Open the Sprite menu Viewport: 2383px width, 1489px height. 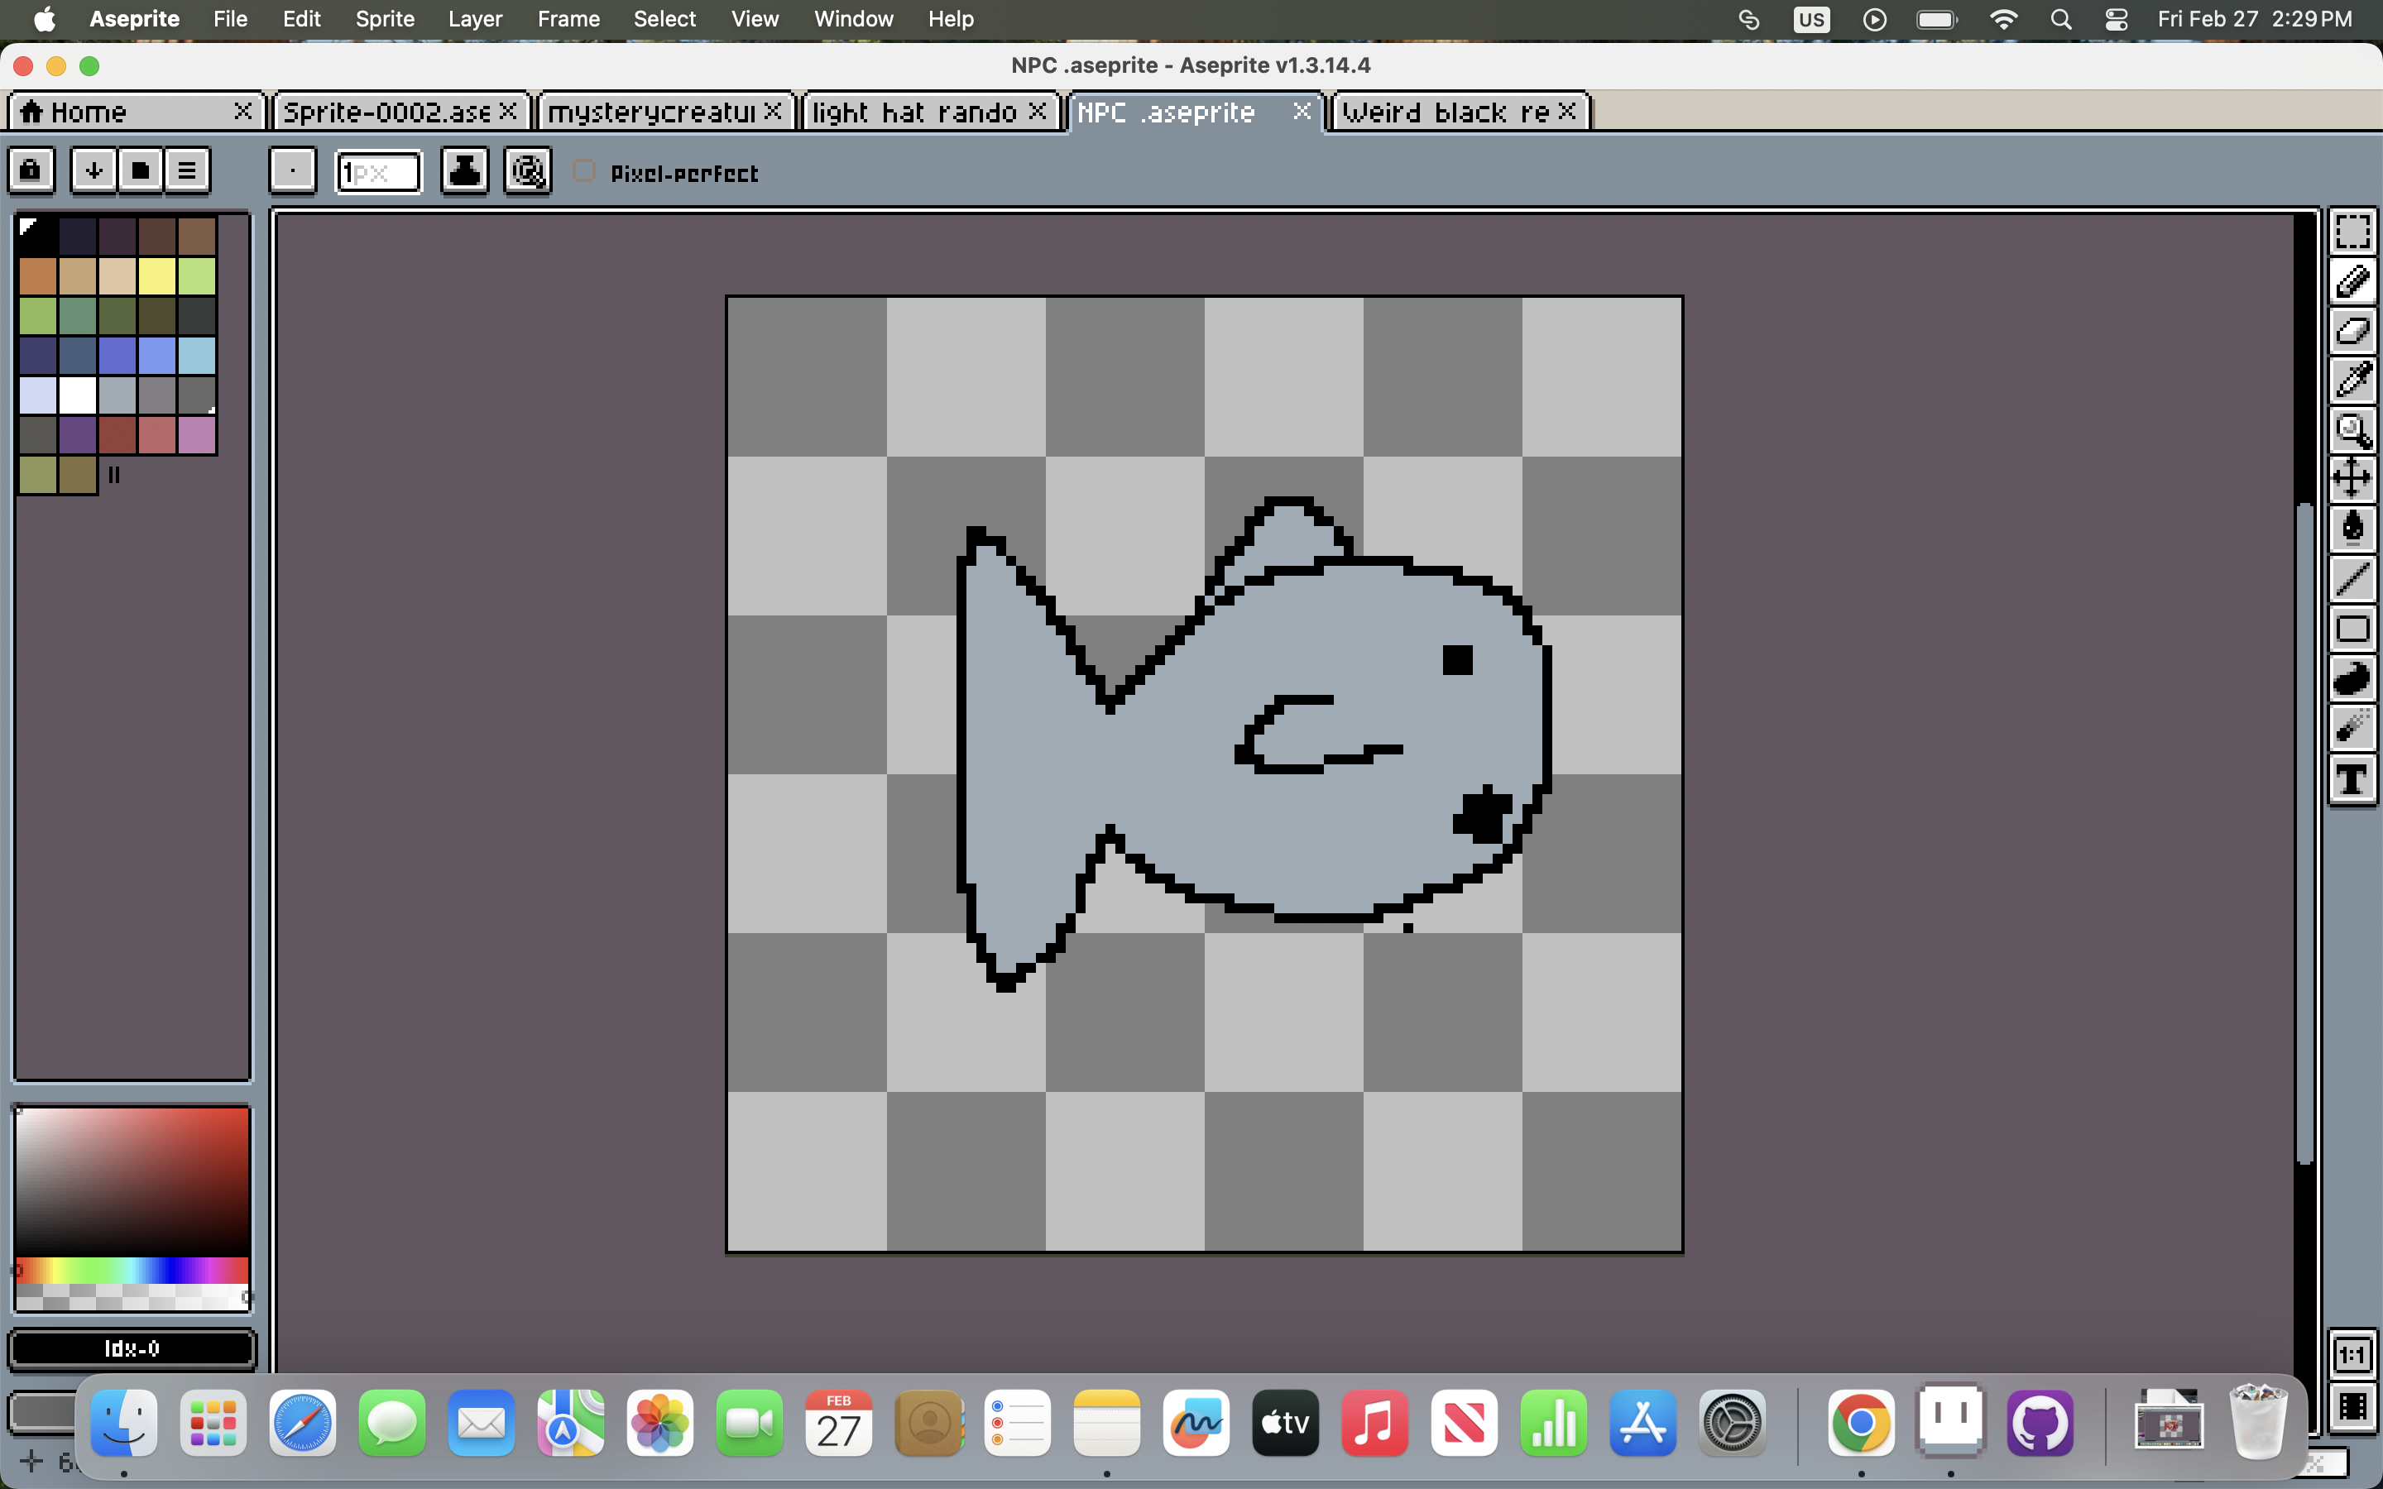pyautogui.click(x=385, y=19)
